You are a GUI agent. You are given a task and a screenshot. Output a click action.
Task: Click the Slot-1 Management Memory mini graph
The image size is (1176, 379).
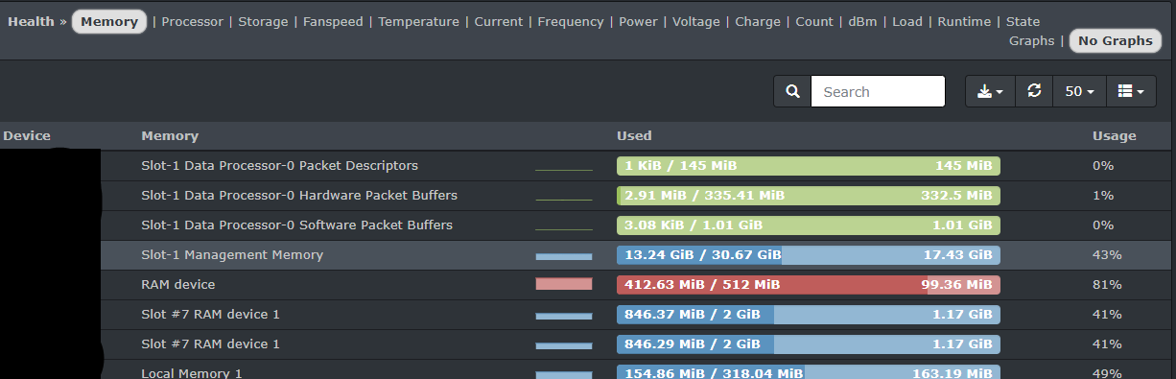564,255
